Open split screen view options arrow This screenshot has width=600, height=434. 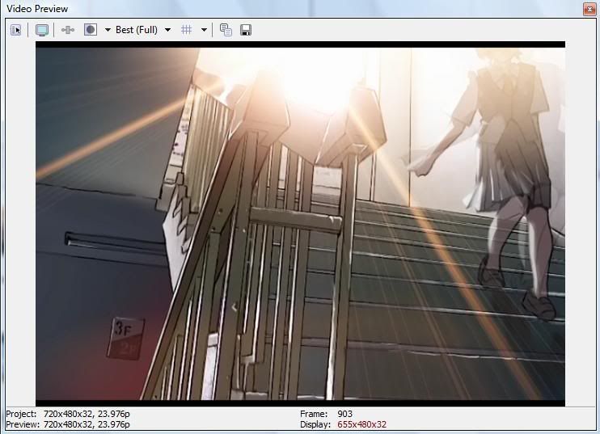coord(108,30)
